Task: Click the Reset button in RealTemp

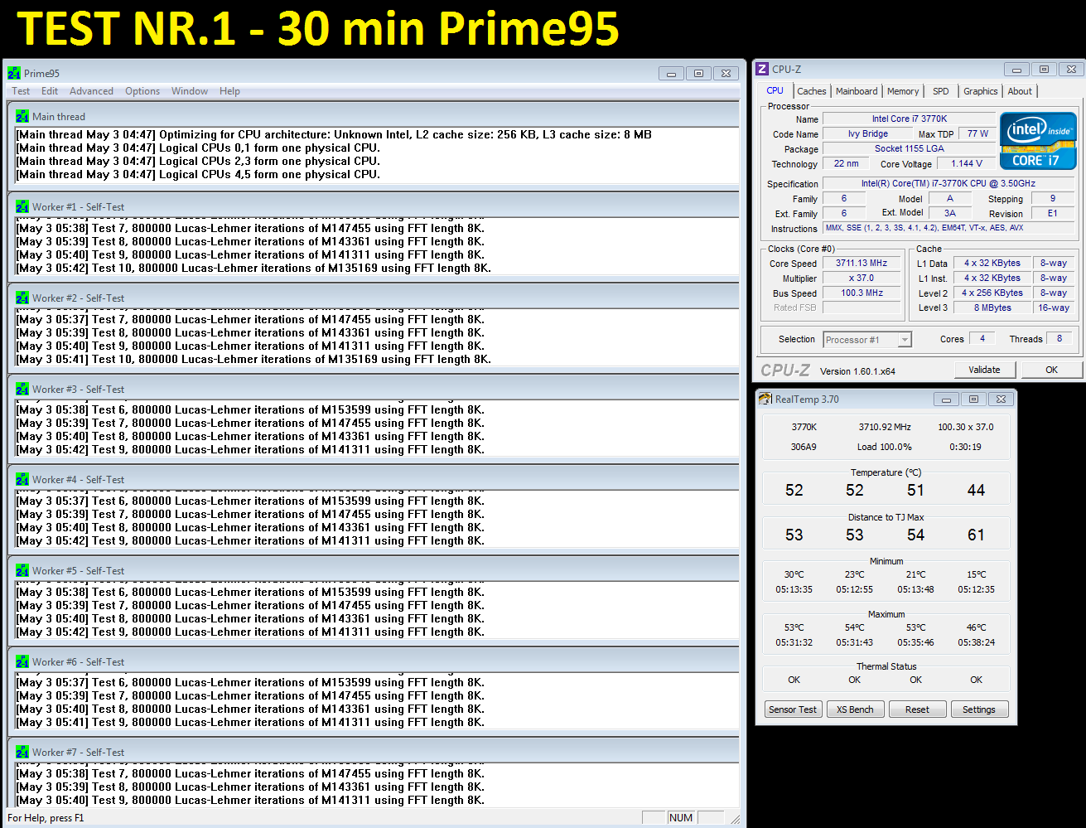Action: click(x=917, y=709)
